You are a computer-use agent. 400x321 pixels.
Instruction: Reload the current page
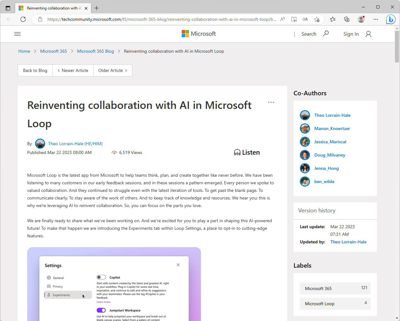pos(23,19)
